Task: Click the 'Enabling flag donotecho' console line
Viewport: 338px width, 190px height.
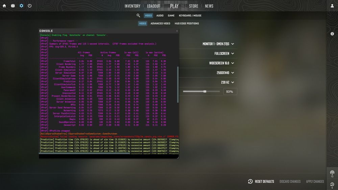Action: [x=73, y=35]
